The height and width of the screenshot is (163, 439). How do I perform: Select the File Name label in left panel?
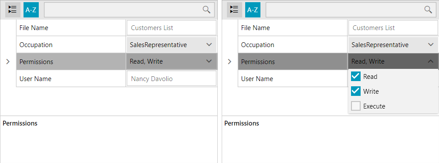click(x=34, y=28)
